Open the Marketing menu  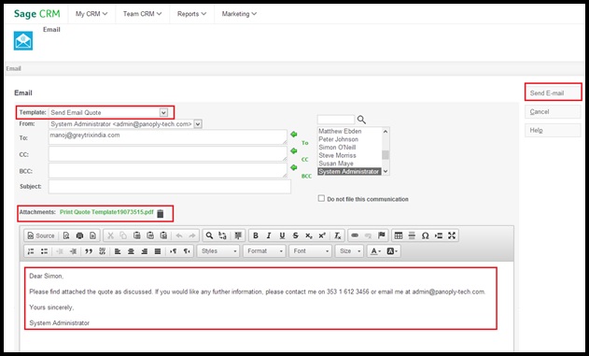(239, 14)
